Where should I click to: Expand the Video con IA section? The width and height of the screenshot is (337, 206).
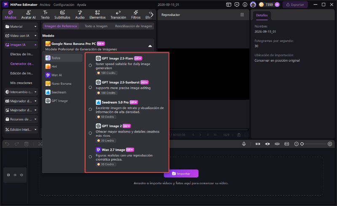[x=21, y=36]
